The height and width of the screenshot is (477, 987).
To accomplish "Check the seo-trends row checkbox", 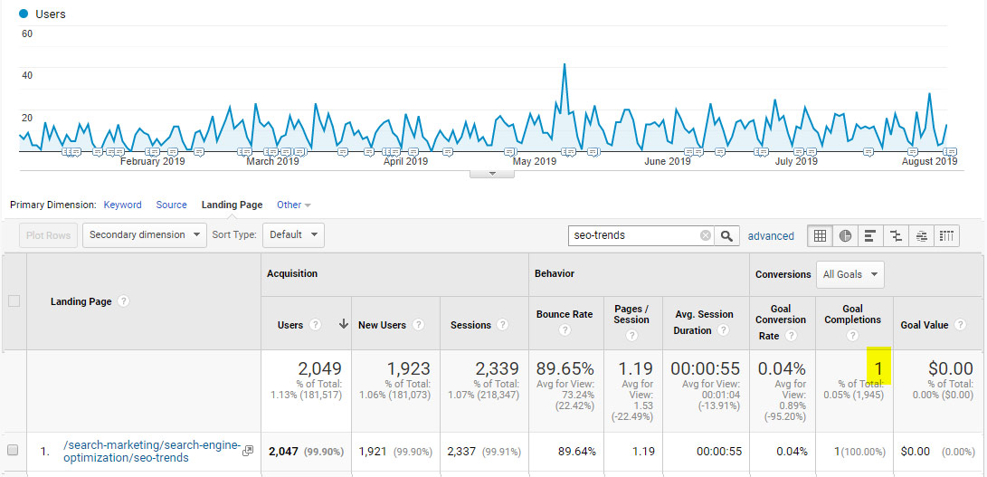I will coord(13,450).
